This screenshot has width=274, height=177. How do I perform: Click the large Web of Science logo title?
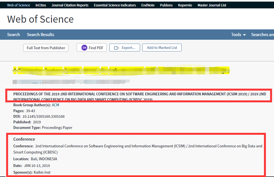click(40, 19)
